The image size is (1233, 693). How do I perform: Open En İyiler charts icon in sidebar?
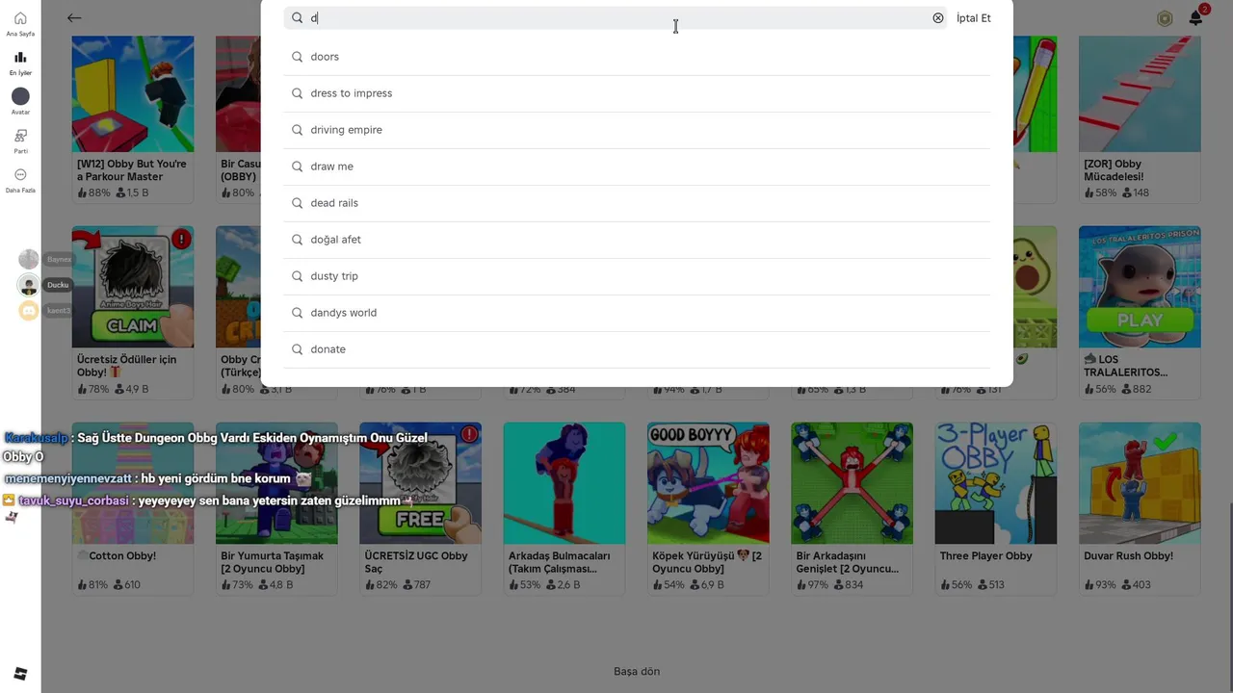tap(20, 58)
